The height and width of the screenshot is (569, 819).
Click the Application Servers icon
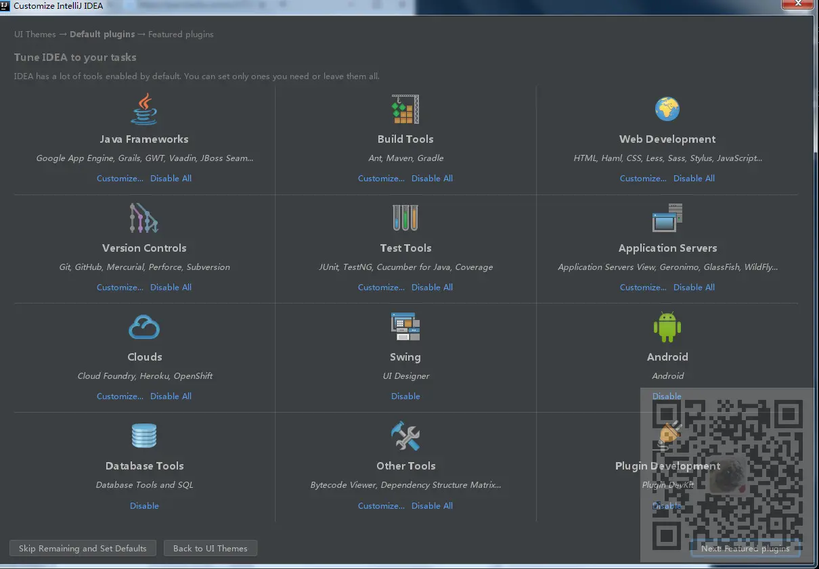click(x=667, y=218)
